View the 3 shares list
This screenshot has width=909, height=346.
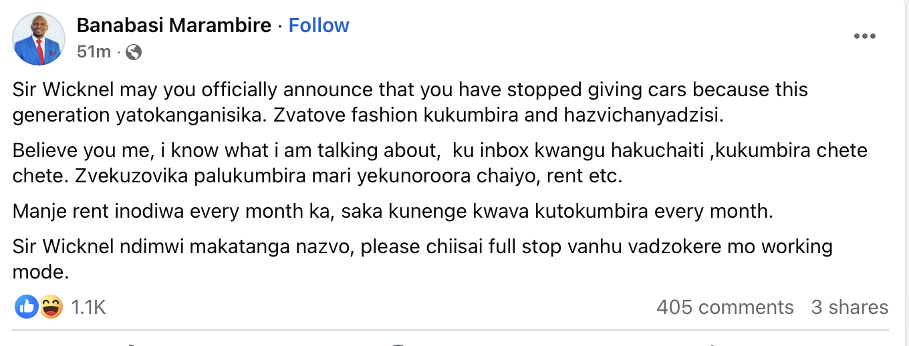tap(850, 307)
